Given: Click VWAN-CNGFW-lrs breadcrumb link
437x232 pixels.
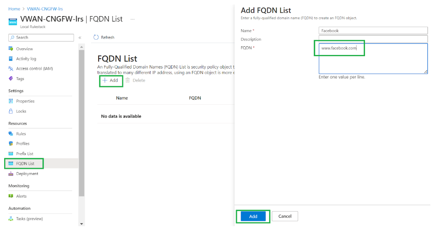Looking at the screenshot, I should click(x=45, y=9).
